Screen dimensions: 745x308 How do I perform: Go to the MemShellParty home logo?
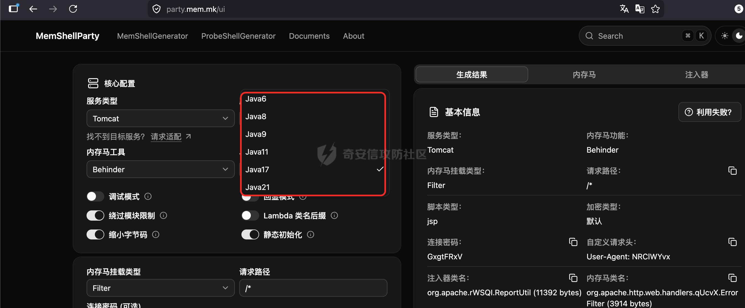point(67,36)
